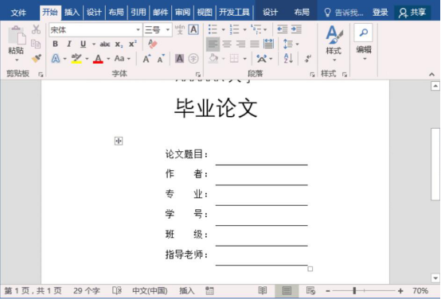This screenshot has height=299, width=441.
Task: Toggle Underline formatting
Action: [x=83, y=44]
